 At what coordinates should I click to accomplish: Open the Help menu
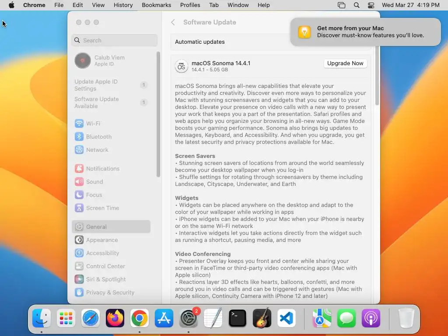pyautogui.click(x=263, y=5)
